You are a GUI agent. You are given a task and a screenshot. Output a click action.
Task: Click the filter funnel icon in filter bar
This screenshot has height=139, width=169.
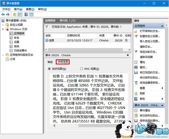pos(46,26)
